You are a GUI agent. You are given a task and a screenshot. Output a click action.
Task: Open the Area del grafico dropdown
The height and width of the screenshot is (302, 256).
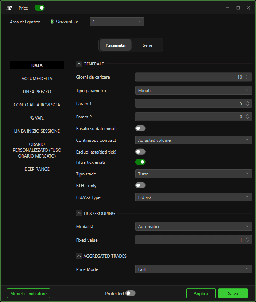(117, 22)
